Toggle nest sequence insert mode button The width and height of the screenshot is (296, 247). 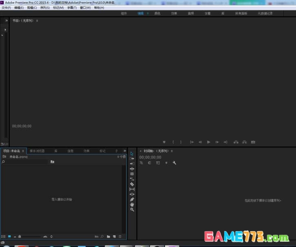[141, 163]
